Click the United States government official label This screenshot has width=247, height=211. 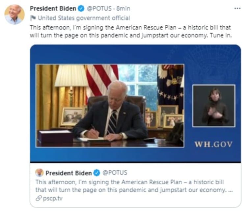(84, 18)
